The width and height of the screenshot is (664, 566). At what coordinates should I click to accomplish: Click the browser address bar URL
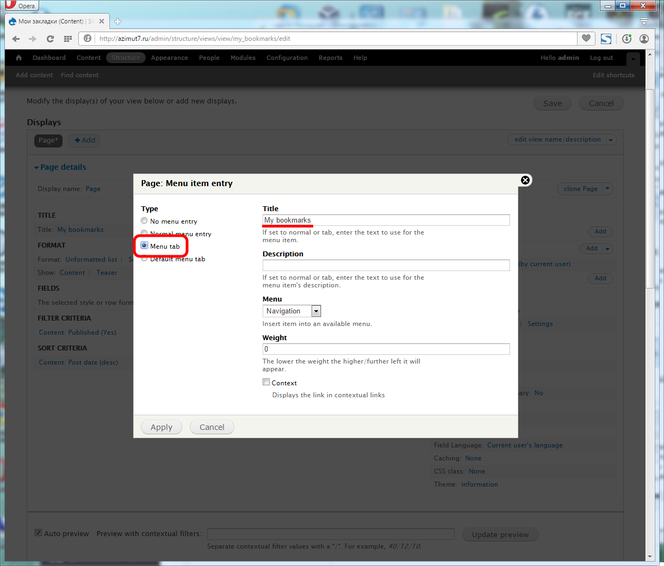(195, 39)
